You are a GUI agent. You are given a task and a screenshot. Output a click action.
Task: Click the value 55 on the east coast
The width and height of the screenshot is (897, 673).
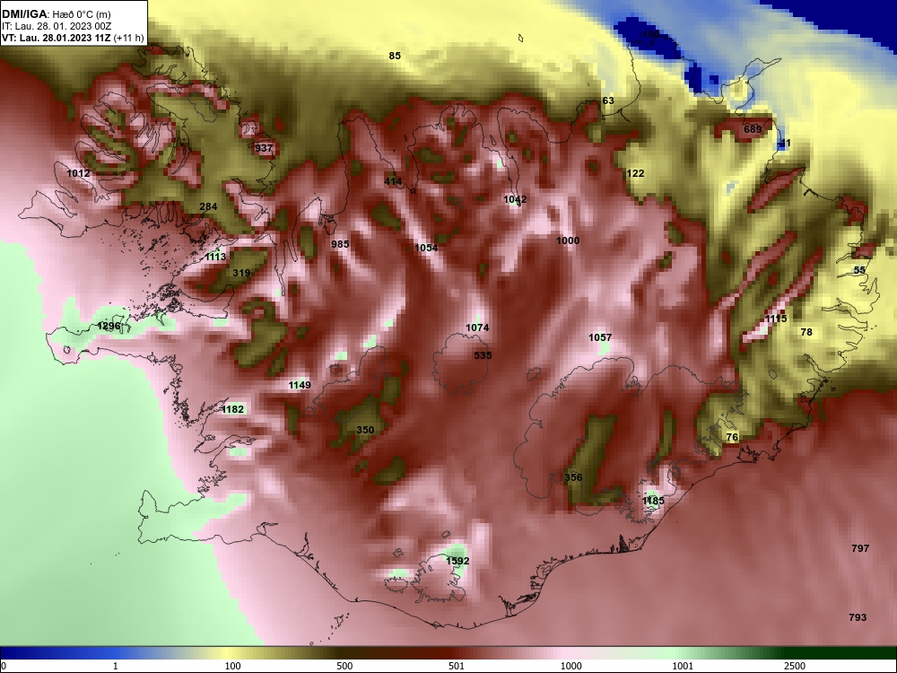[860, 270]
